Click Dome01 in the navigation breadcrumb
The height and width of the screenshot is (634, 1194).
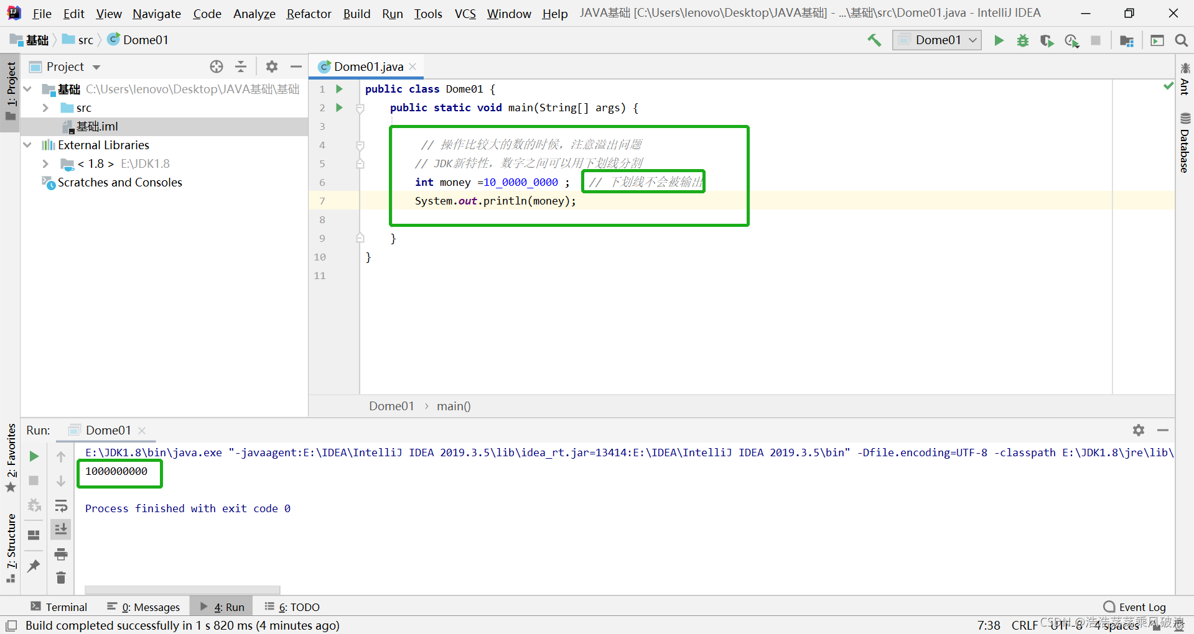click(138, 40)
